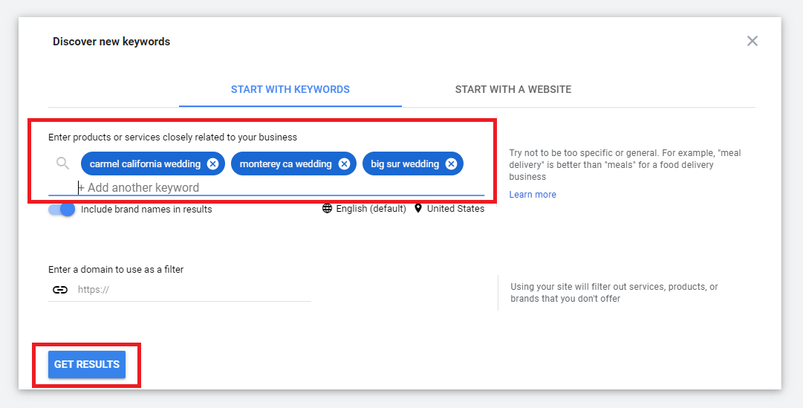The width and height of the screenshot is (803, 408).
Task: Click the Enter products or services label
Action: pyautogui.click(x=172, y=137)
